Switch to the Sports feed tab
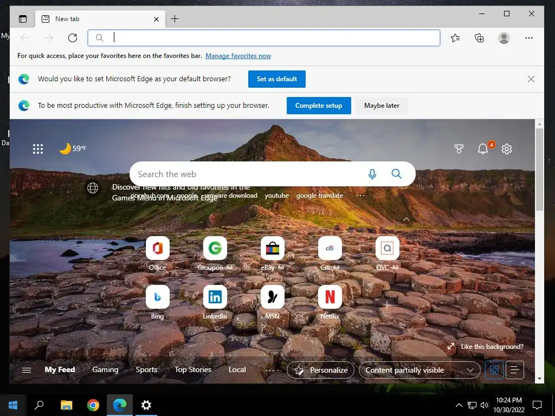 146,369
